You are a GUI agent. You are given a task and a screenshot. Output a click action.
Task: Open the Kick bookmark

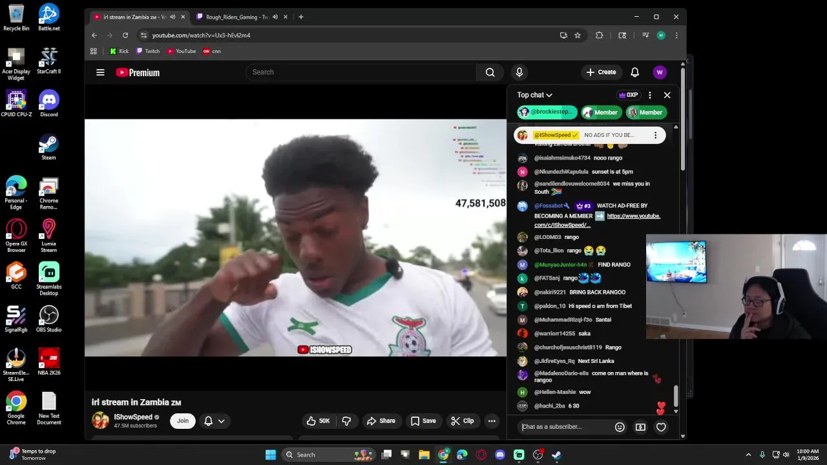coord(119,51)
